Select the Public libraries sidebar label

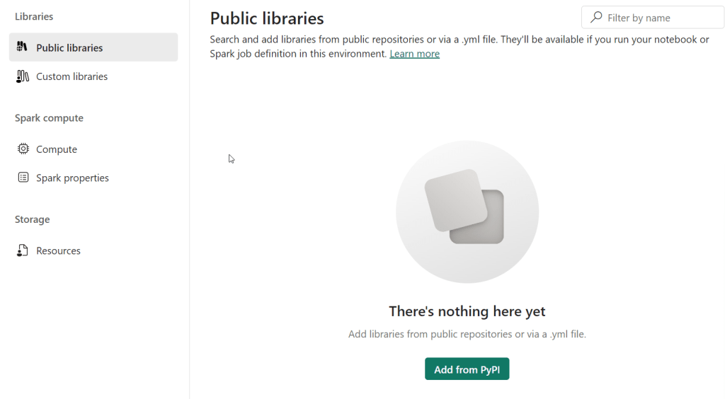69,47
